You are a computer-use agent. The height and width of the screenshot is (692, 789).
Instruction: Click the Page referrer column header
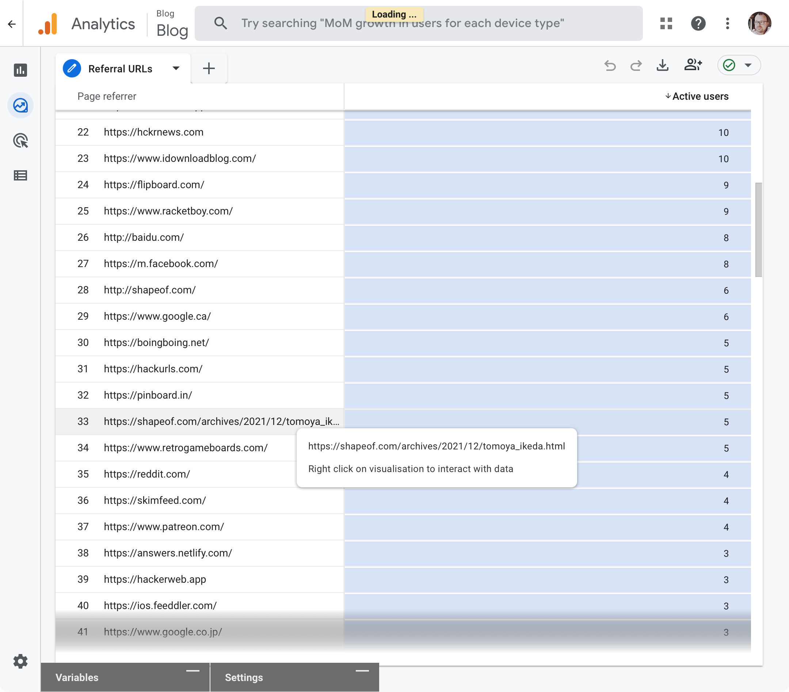tap(107, 96)
